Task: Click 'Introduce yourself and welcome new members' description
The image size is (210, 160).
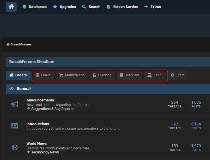Action: tap(73, 129)
